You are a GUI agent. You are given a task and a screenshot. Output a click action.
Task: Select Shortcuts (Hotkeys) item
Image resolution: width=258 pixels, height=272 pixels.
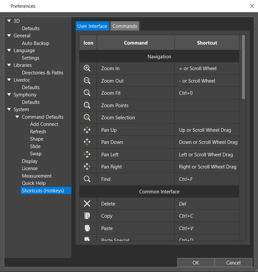[x=46, y=190]
